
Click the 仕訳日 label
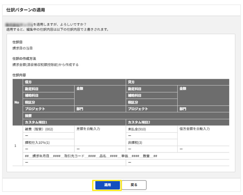(17, 42)
